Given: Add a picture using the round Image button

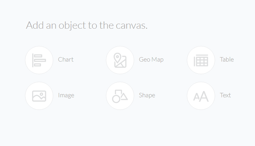Looking at the screenshot, I should point(39,96).
